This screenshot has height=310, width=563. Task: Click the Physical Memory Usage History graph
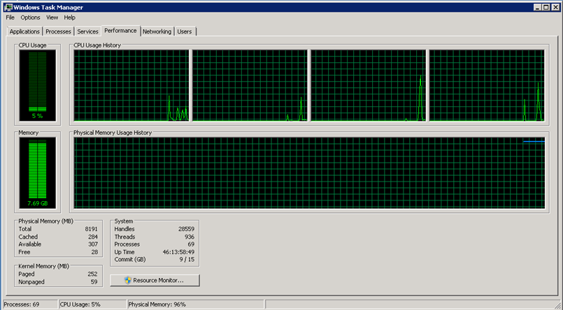click(x=309, y=172)
